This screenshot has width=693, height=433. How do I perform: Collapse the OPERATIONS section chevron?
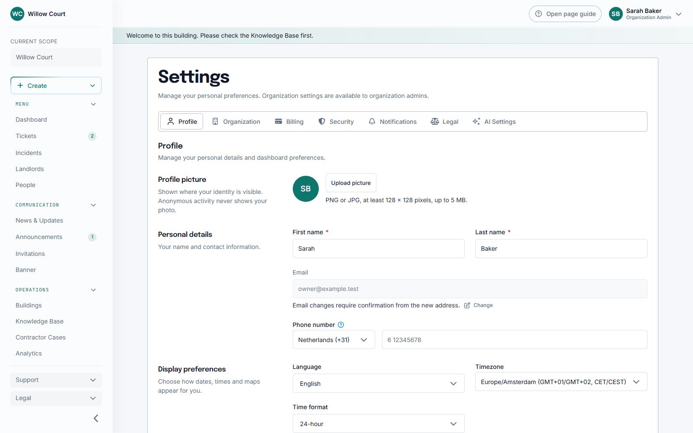point(93,290)
